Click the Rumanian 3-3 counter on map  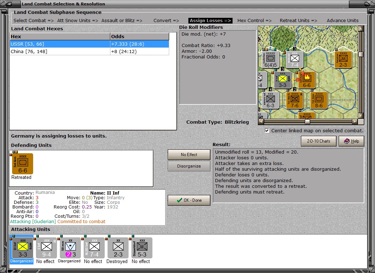click(282, 80)
